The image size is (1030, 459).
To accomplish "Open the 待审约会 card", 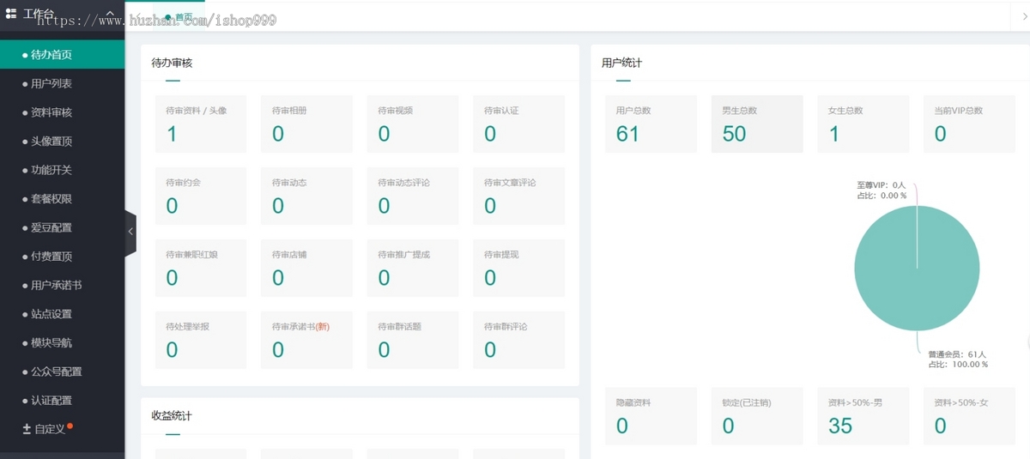I will 201,196.
